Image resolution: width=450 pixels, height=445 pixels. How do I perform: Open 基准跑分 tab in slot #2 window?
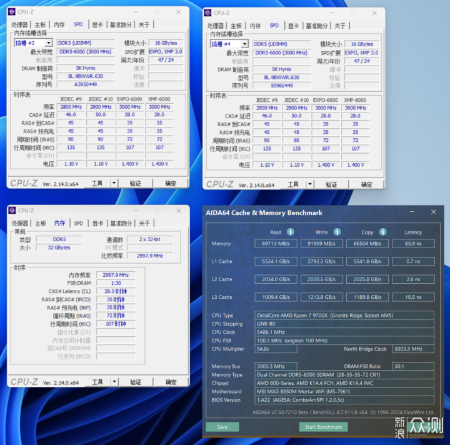pyautogui.click(x=121, y=25)
